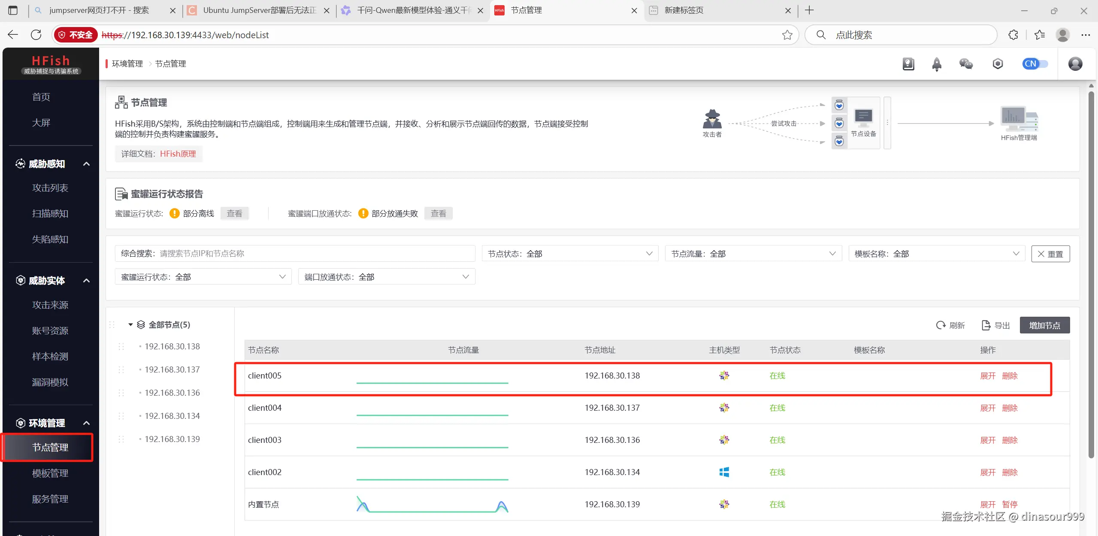Click the rocket icon in header
The width and height of the screenshot is (1098, 536).
tap(937, 64)
